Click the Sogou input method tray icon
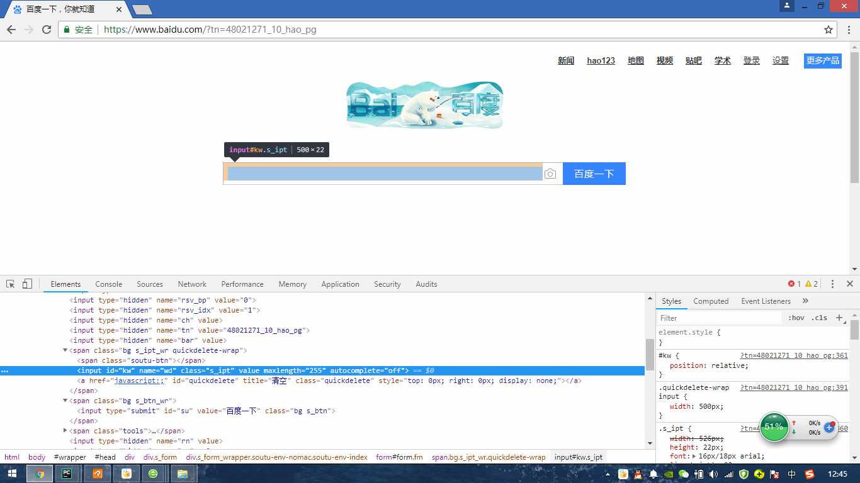The height and width of the screenshot is (483, 860). (x=810, y=474)
